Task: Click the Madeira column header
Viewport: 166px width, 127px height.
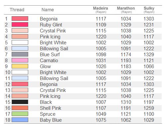Action: [101, 10]
